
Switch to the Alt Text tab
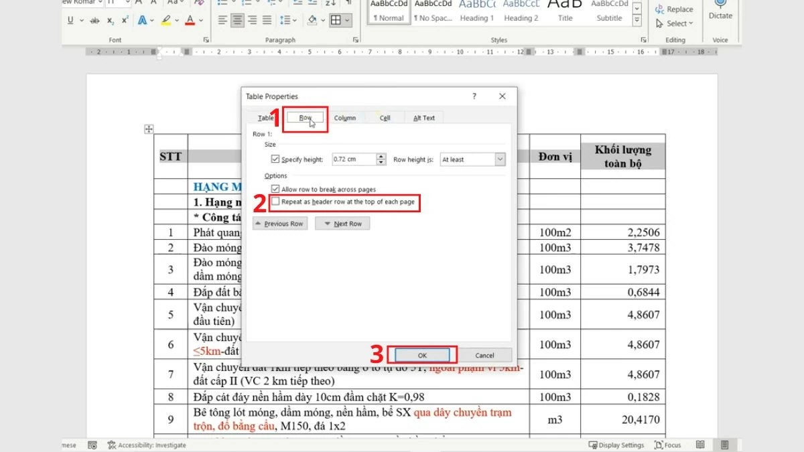point(423,118)
